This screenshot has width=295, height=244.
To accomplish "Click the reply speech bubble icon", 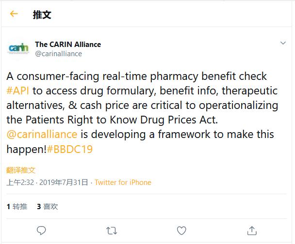I will click(42, 230).
